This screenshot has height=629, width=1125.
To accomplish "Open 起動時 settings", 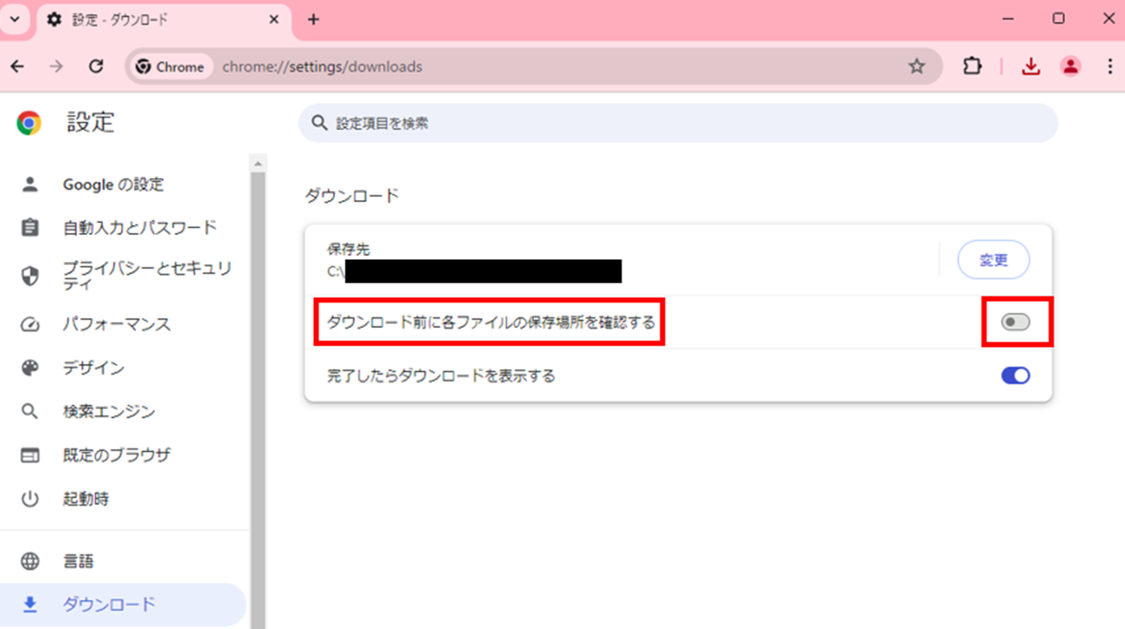I will (86, 499).
